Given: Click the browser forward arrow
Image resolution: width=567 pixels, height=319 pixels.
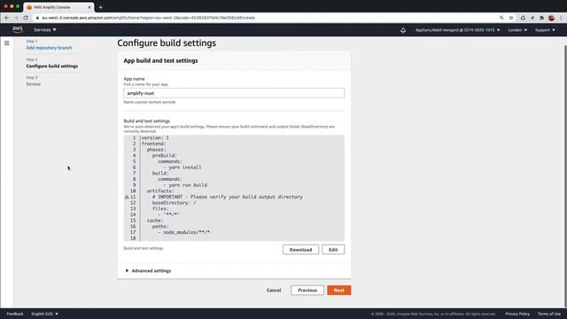Looking at the screenshot, I should [x=16, y=18].
